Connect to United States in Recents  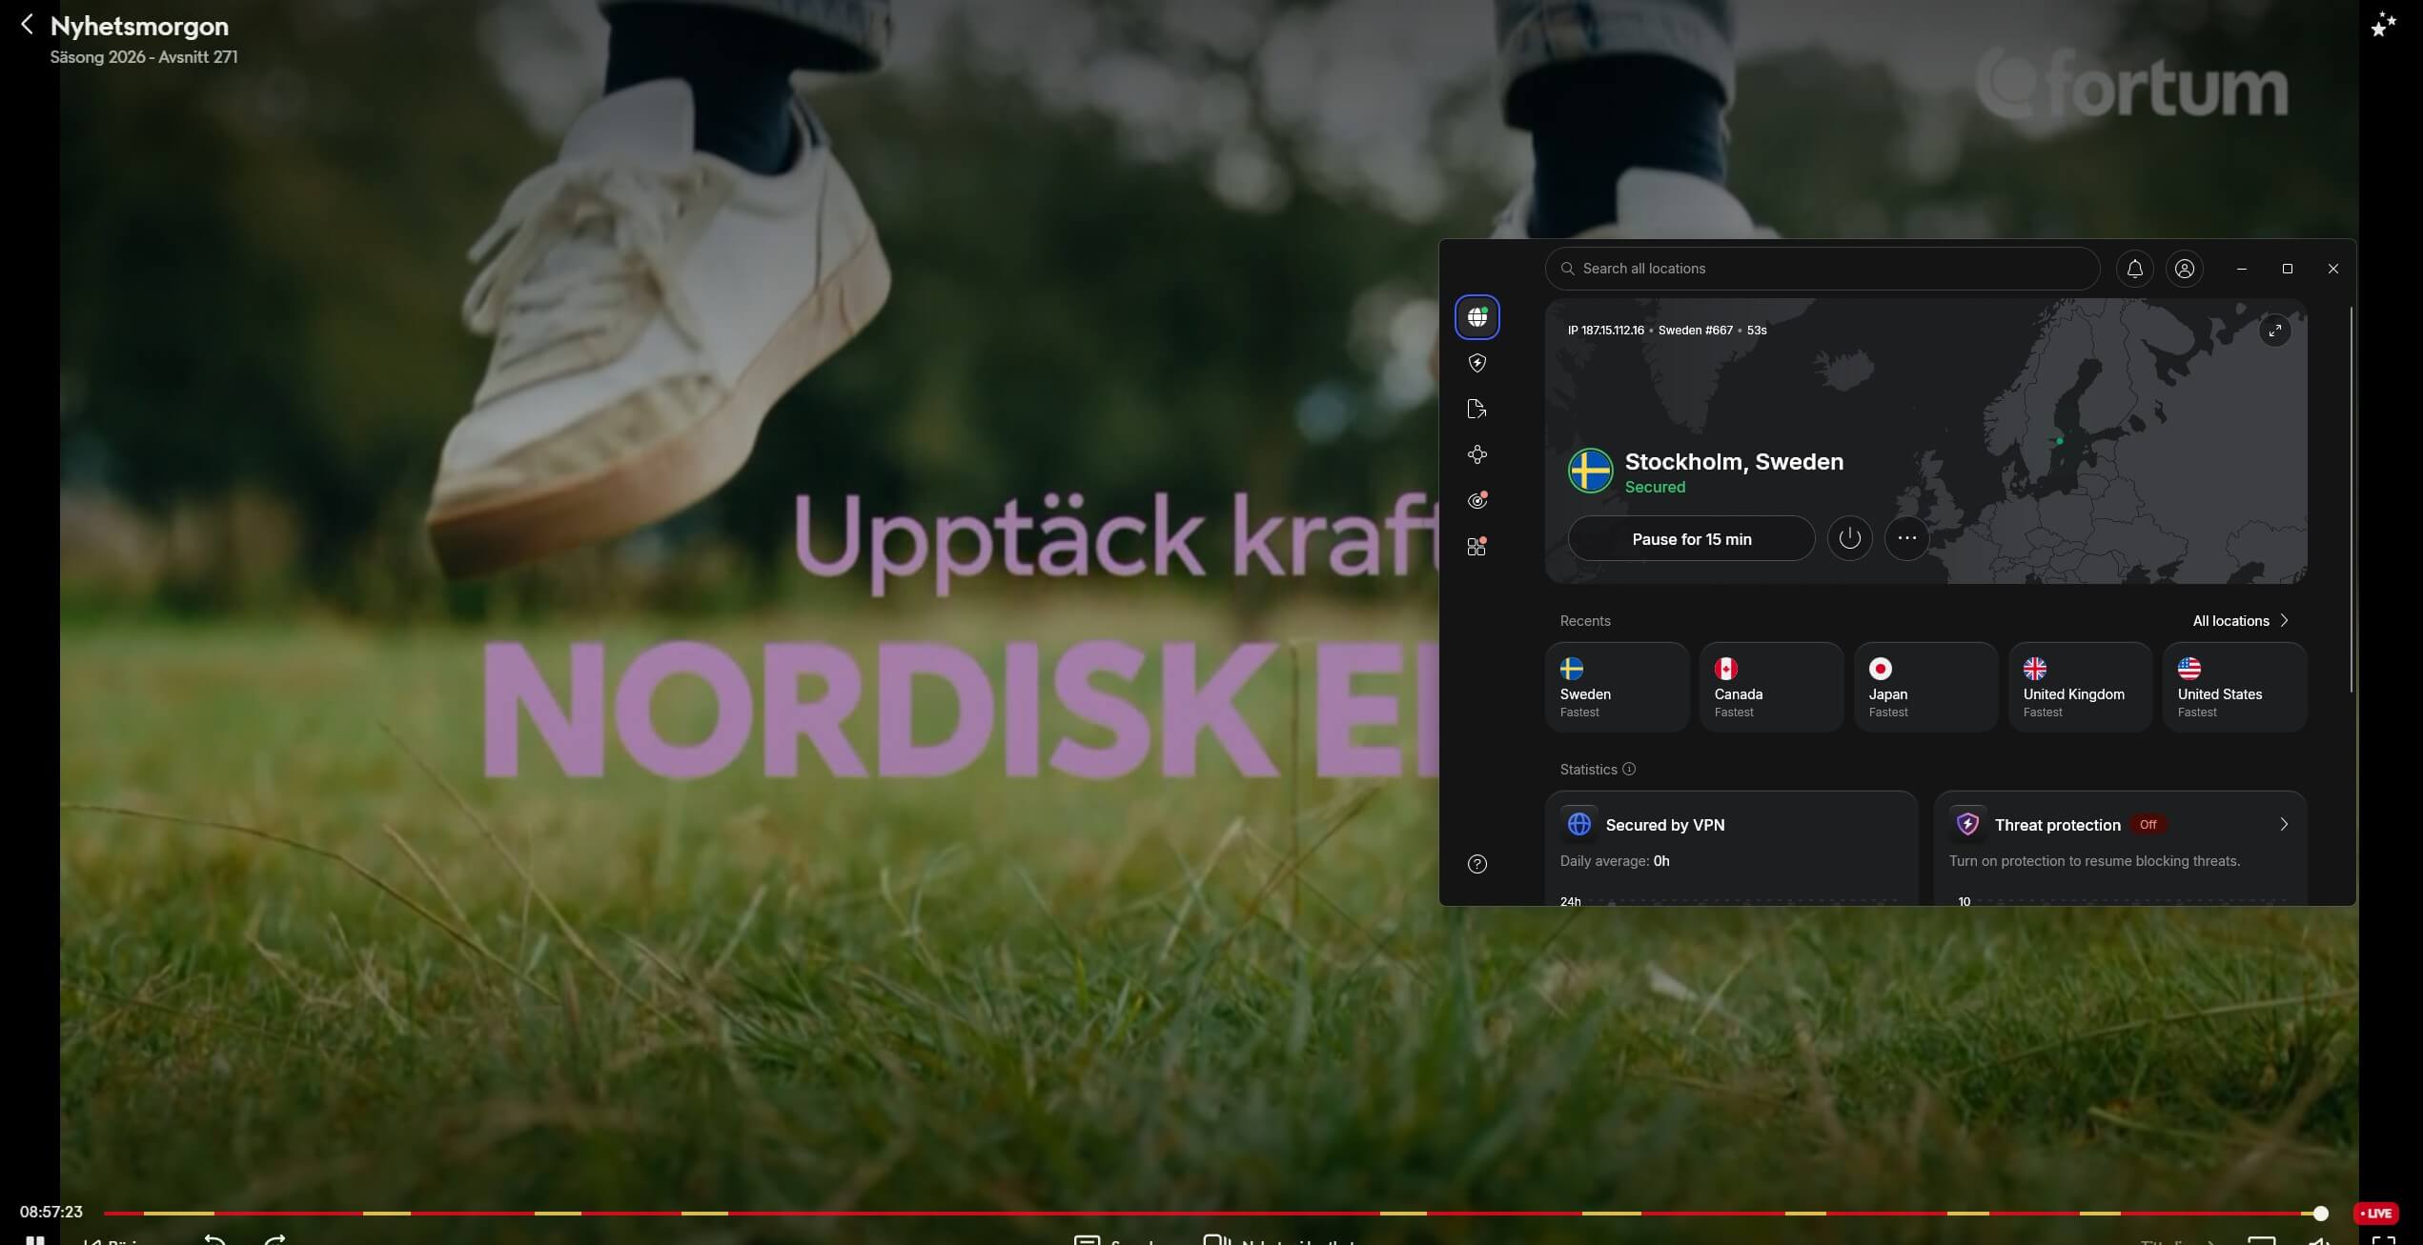2234,687
